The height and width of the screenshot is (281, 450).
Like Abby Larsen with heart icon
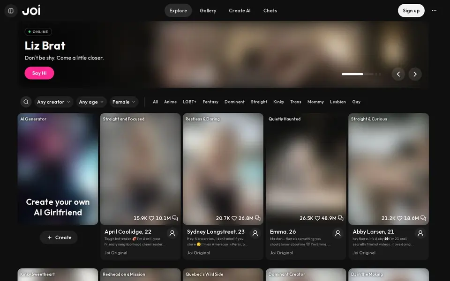coord(400,218)
